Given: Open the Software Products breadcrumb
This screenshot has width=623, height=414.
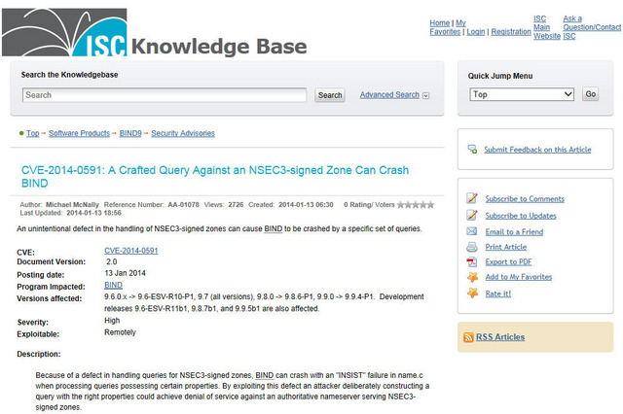Looking at the screenshot, I should pyautogui.click(x=79, y=133).
